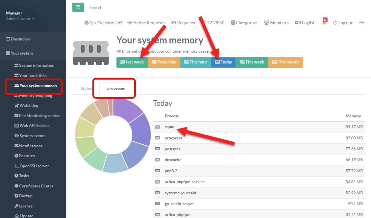371x218 pixels.
Task: Expand the Administrator account dropdown
Action: 20,19
